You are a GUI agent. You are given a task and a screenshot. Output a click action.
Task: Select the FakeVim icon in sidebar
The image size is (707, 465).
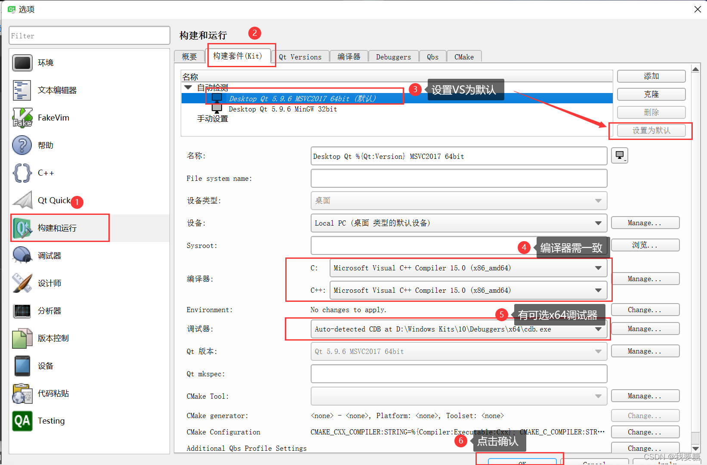tap(22, 118)
